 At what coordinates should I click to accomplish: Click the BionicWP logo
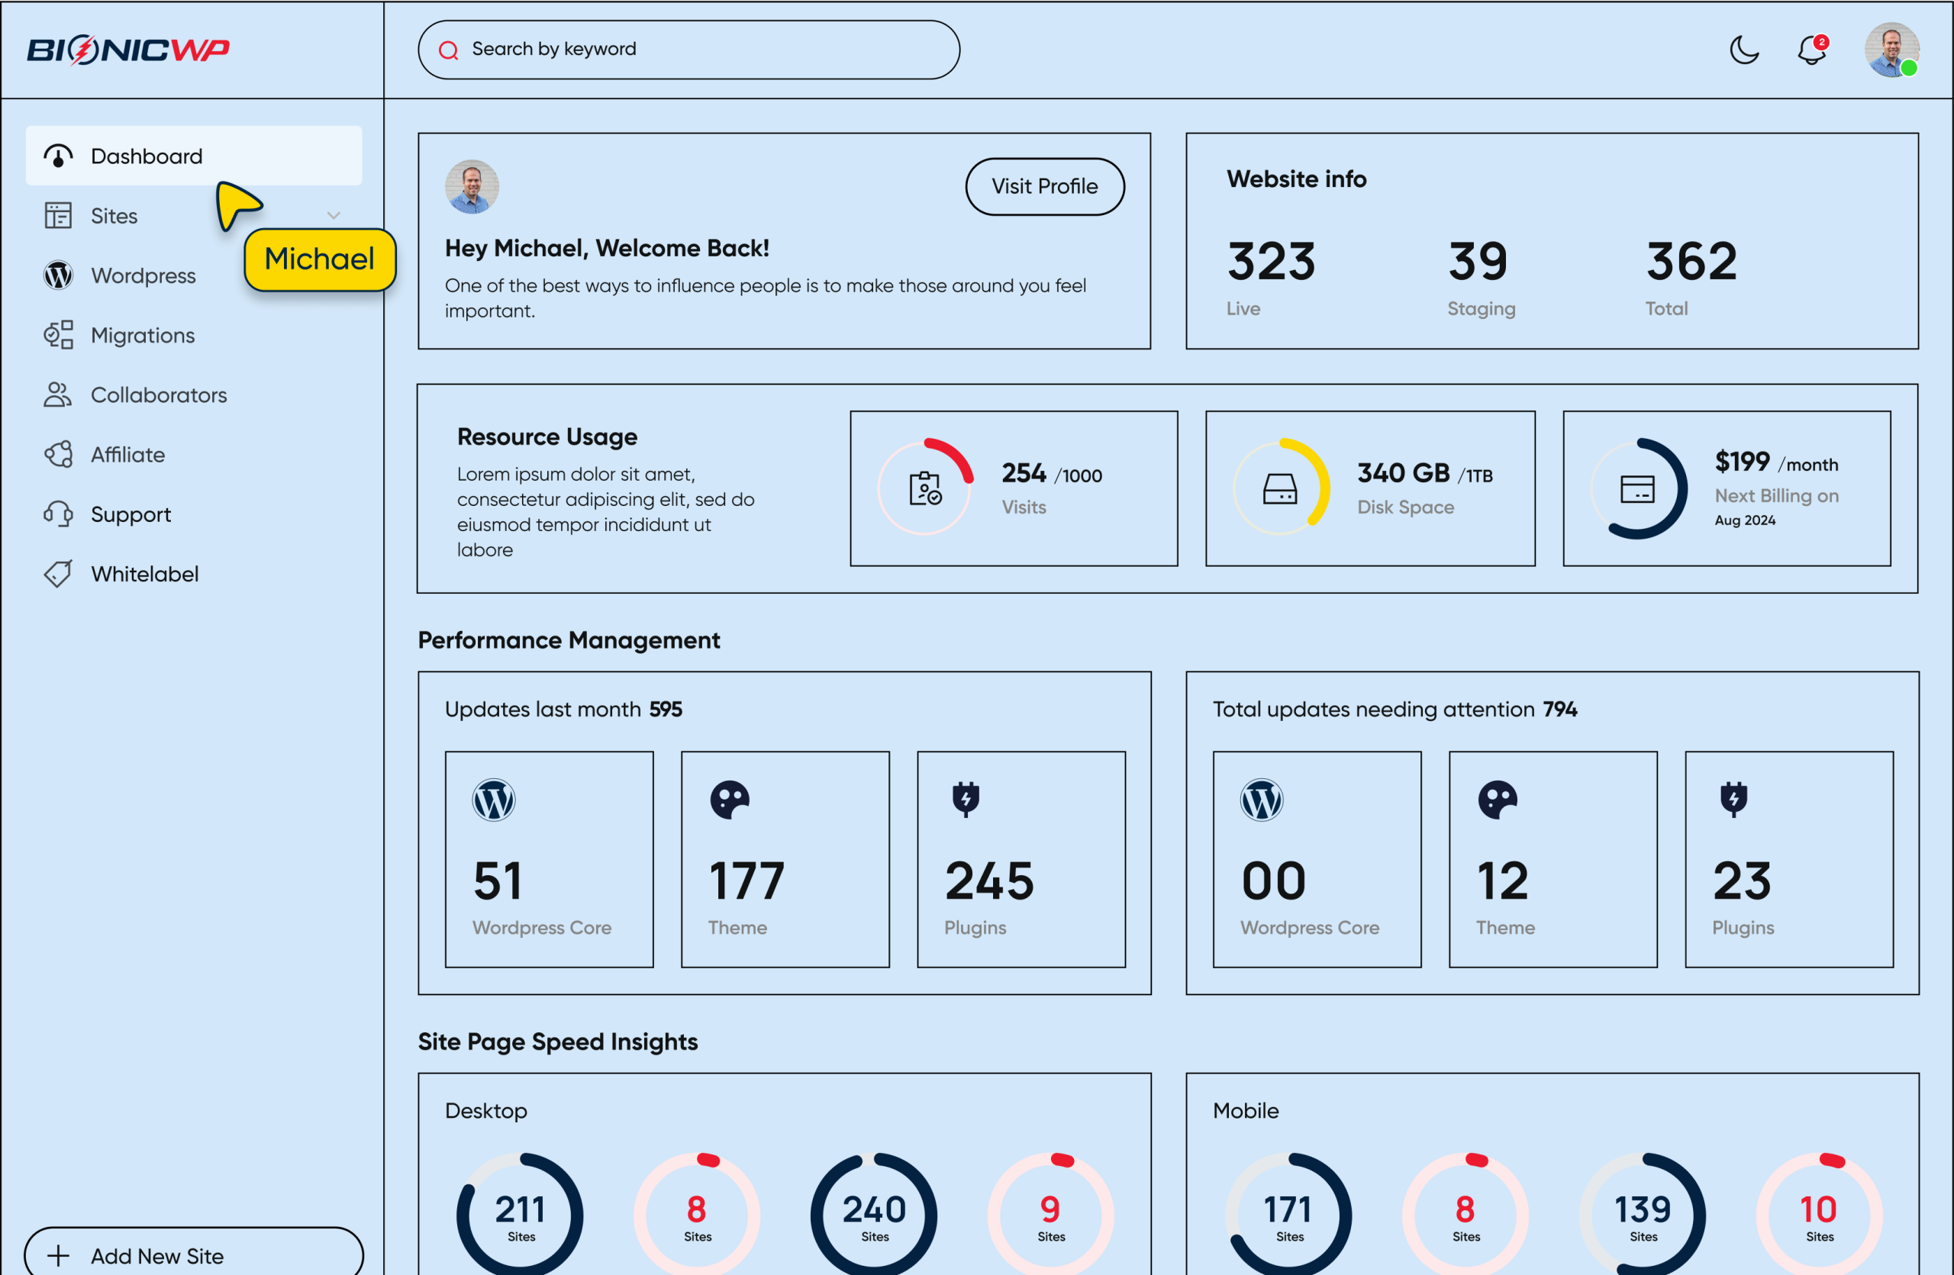point(128,50)
